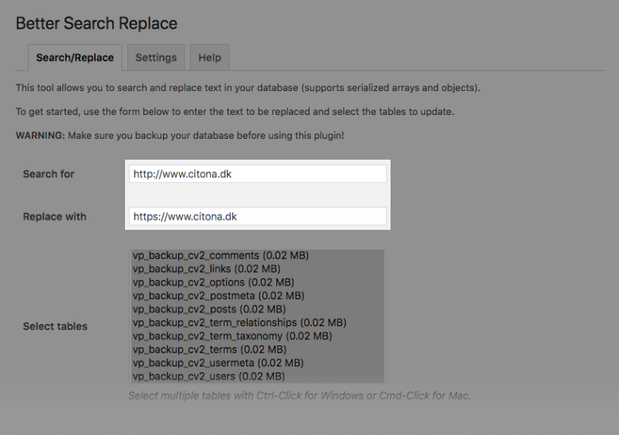Switch to the Search/Replace tab
Viewport: 619px width, 435px height.
pos(75,58)
